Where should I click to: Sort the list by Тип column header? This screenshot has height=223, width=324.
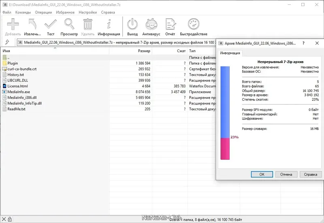point(201,51)
